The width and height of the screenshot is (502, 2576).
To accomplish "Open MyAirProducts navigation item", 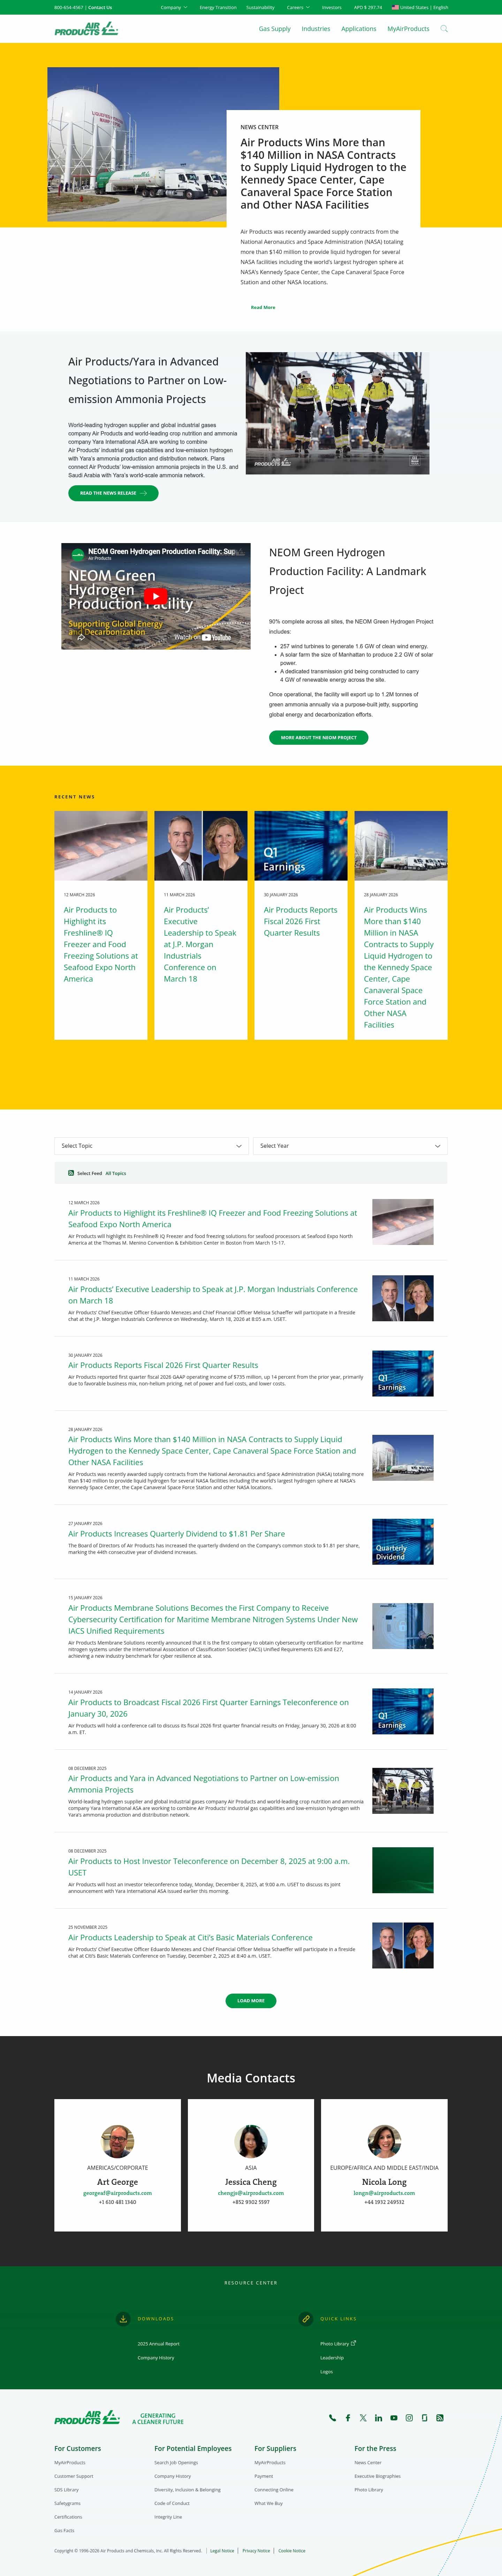I will point(408,29).
